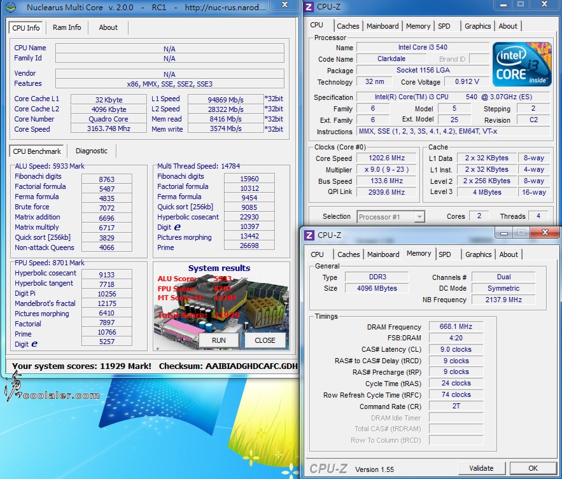The height and width of the screenshot is (479, 562).
Task: Open Caches tab in the CPU-Z processor window
Action: pyautogui.click(x=348, y=26)
